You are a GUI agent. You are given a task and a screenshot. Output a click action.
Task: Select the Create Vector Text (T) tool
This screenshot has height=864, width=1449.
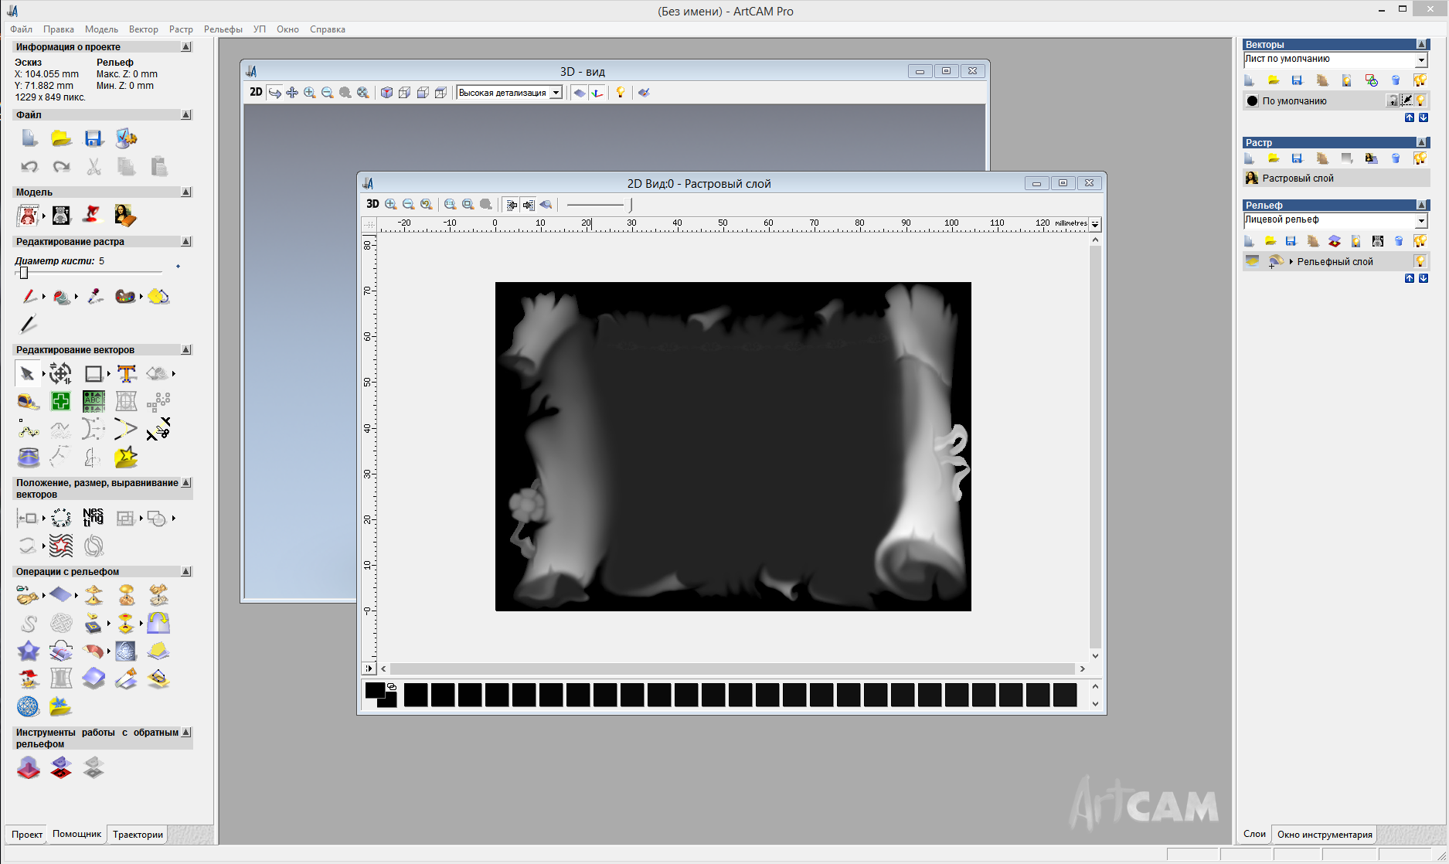[x=126, y=374]
